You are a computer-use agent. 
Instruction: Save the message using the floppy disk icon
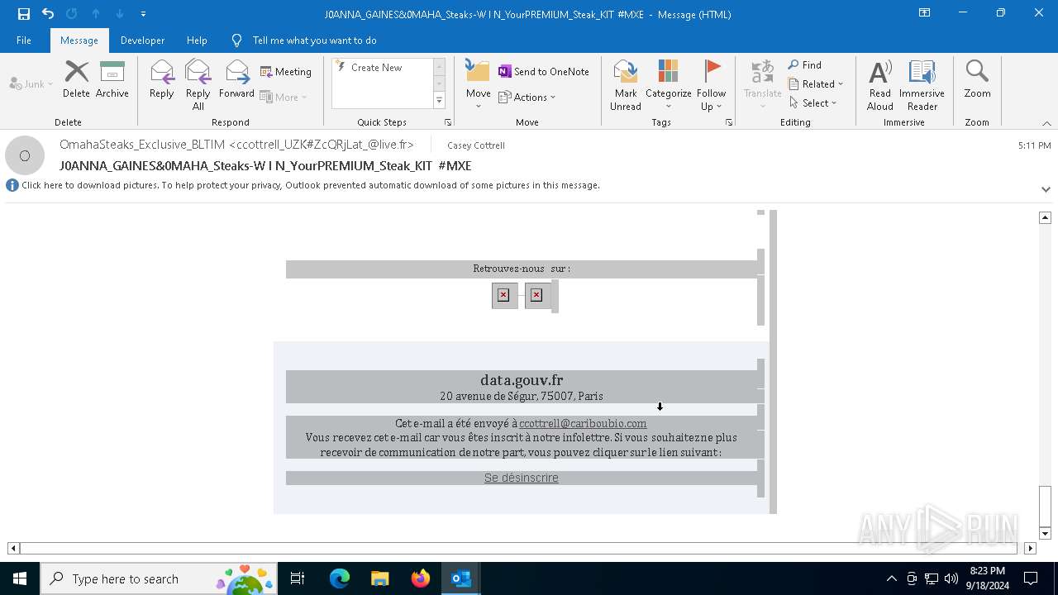pos(23,14)
